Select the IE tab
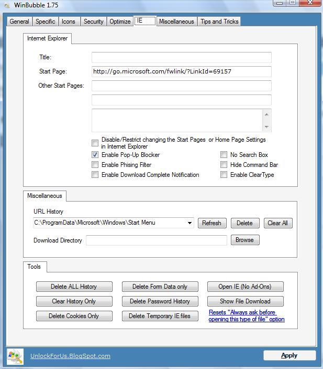This screenshot has width=323, height=369. (145, 20)
